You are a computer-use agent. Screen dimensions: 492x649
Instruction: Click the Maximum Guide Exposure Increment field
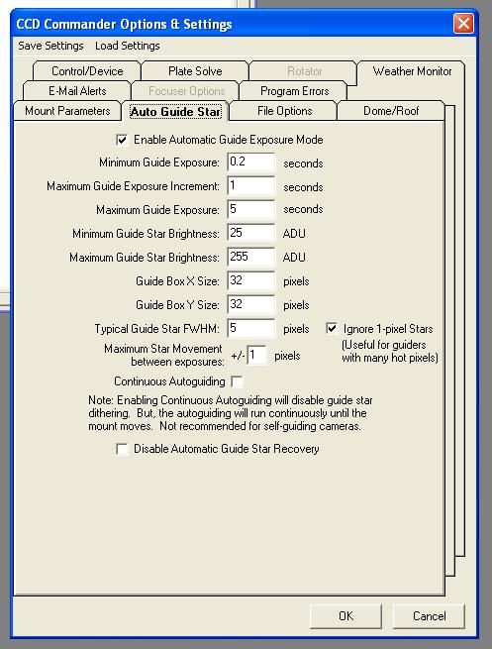[x=251, y=186]
